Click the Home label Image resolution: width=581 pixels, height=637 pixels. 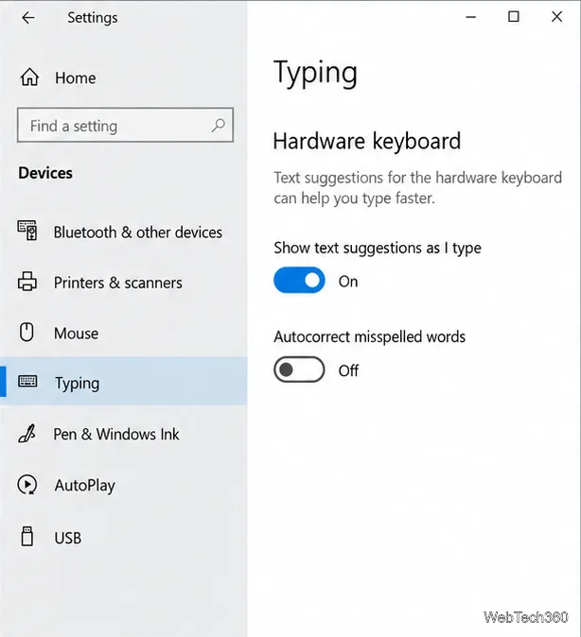click(x=76, y=78)
